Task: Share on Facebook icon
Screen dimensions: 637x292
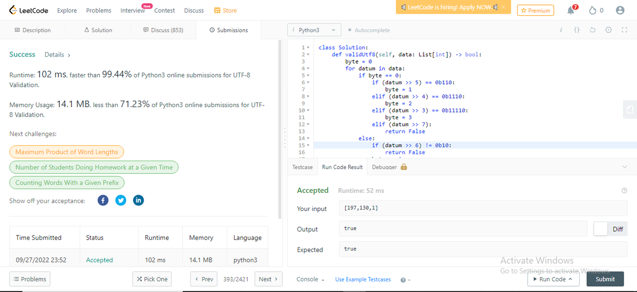Action: click(104, 200)
